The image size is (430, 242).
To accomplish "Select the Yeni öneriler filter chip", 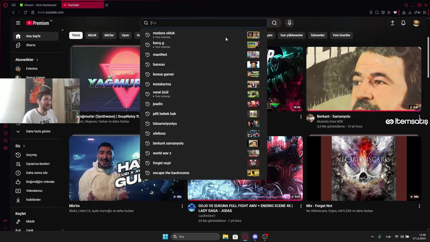I will (x=341, y=35).
